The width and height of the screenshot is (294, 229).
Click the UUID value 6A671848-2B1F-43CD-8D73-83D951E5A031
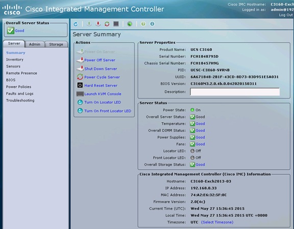235,77
